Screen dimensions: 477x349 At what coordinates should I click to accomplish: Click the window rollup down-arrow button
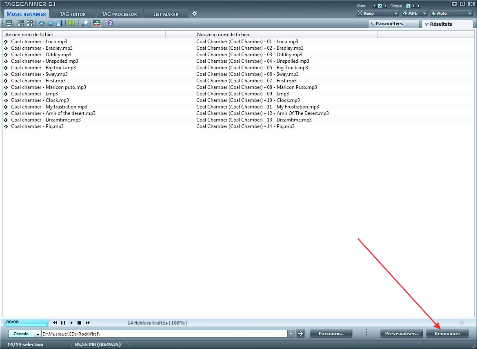tap(454, 4)
